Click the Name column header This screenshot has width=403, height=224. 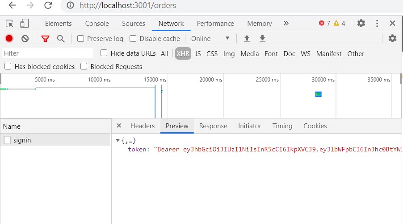point(55,126)
